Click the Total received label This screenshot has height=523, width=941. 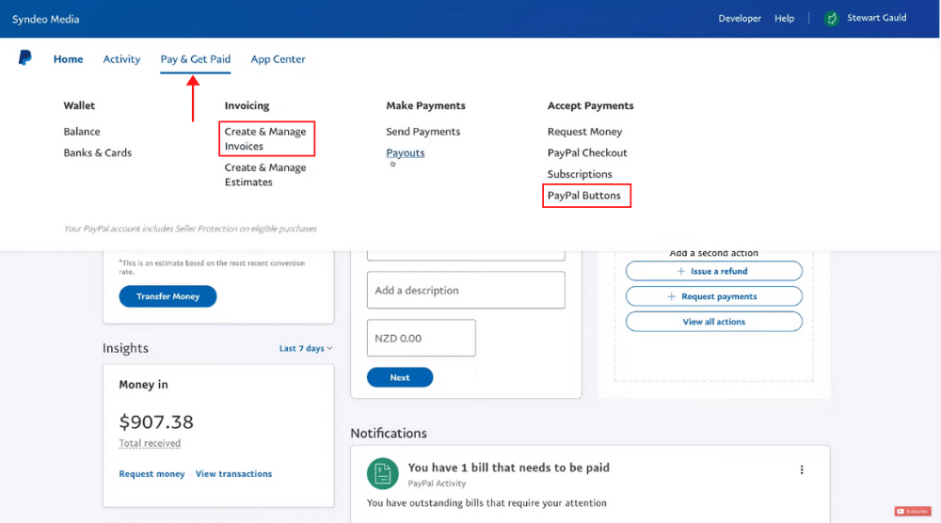pyautogui.click(x=150, y=443)
